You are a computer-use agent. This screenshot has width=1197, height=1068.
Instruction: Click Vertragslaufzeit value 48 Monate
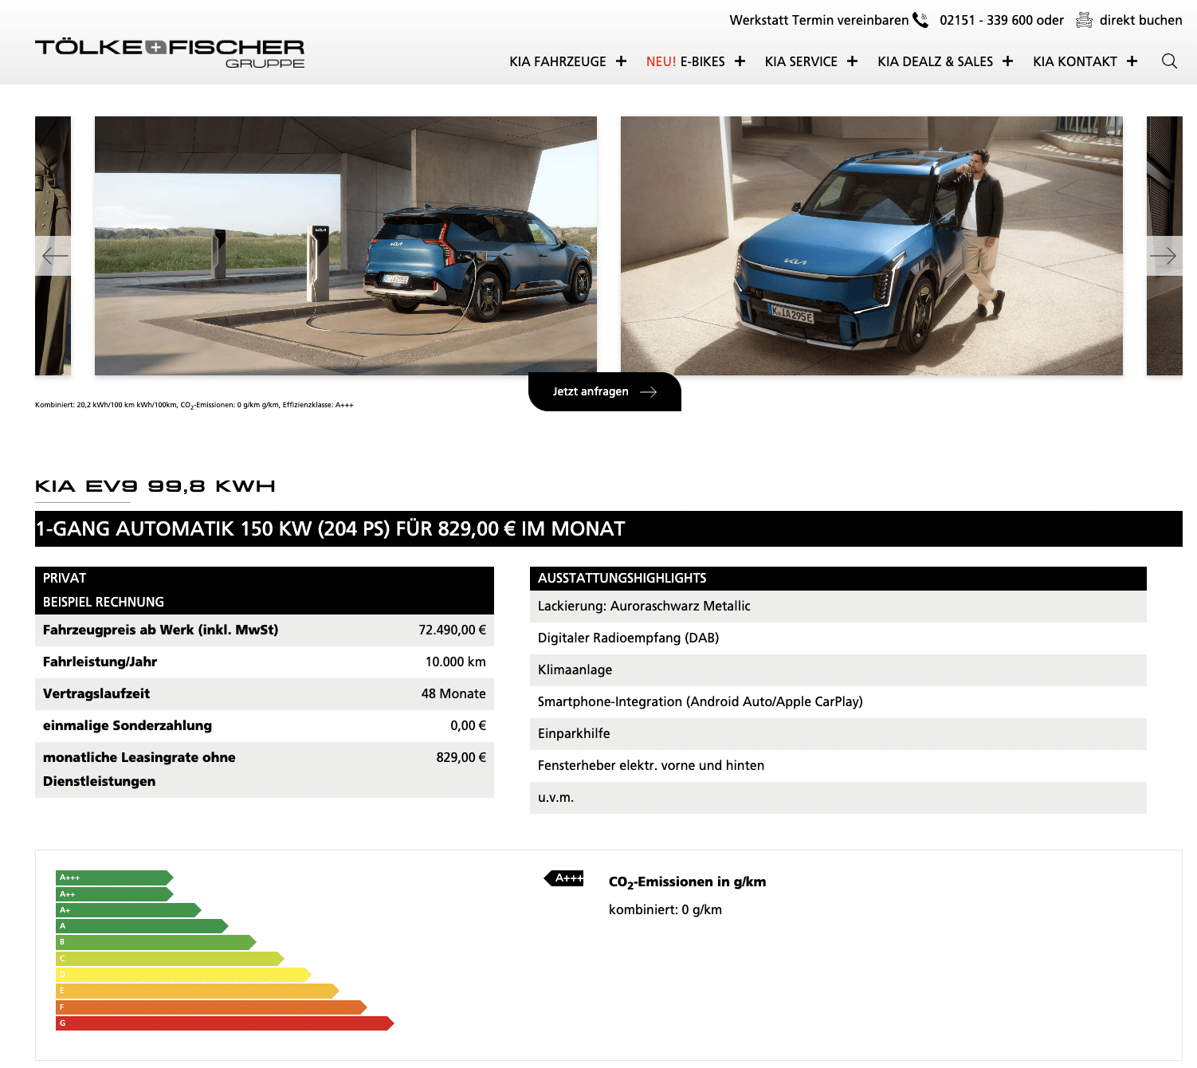(453, 693)
